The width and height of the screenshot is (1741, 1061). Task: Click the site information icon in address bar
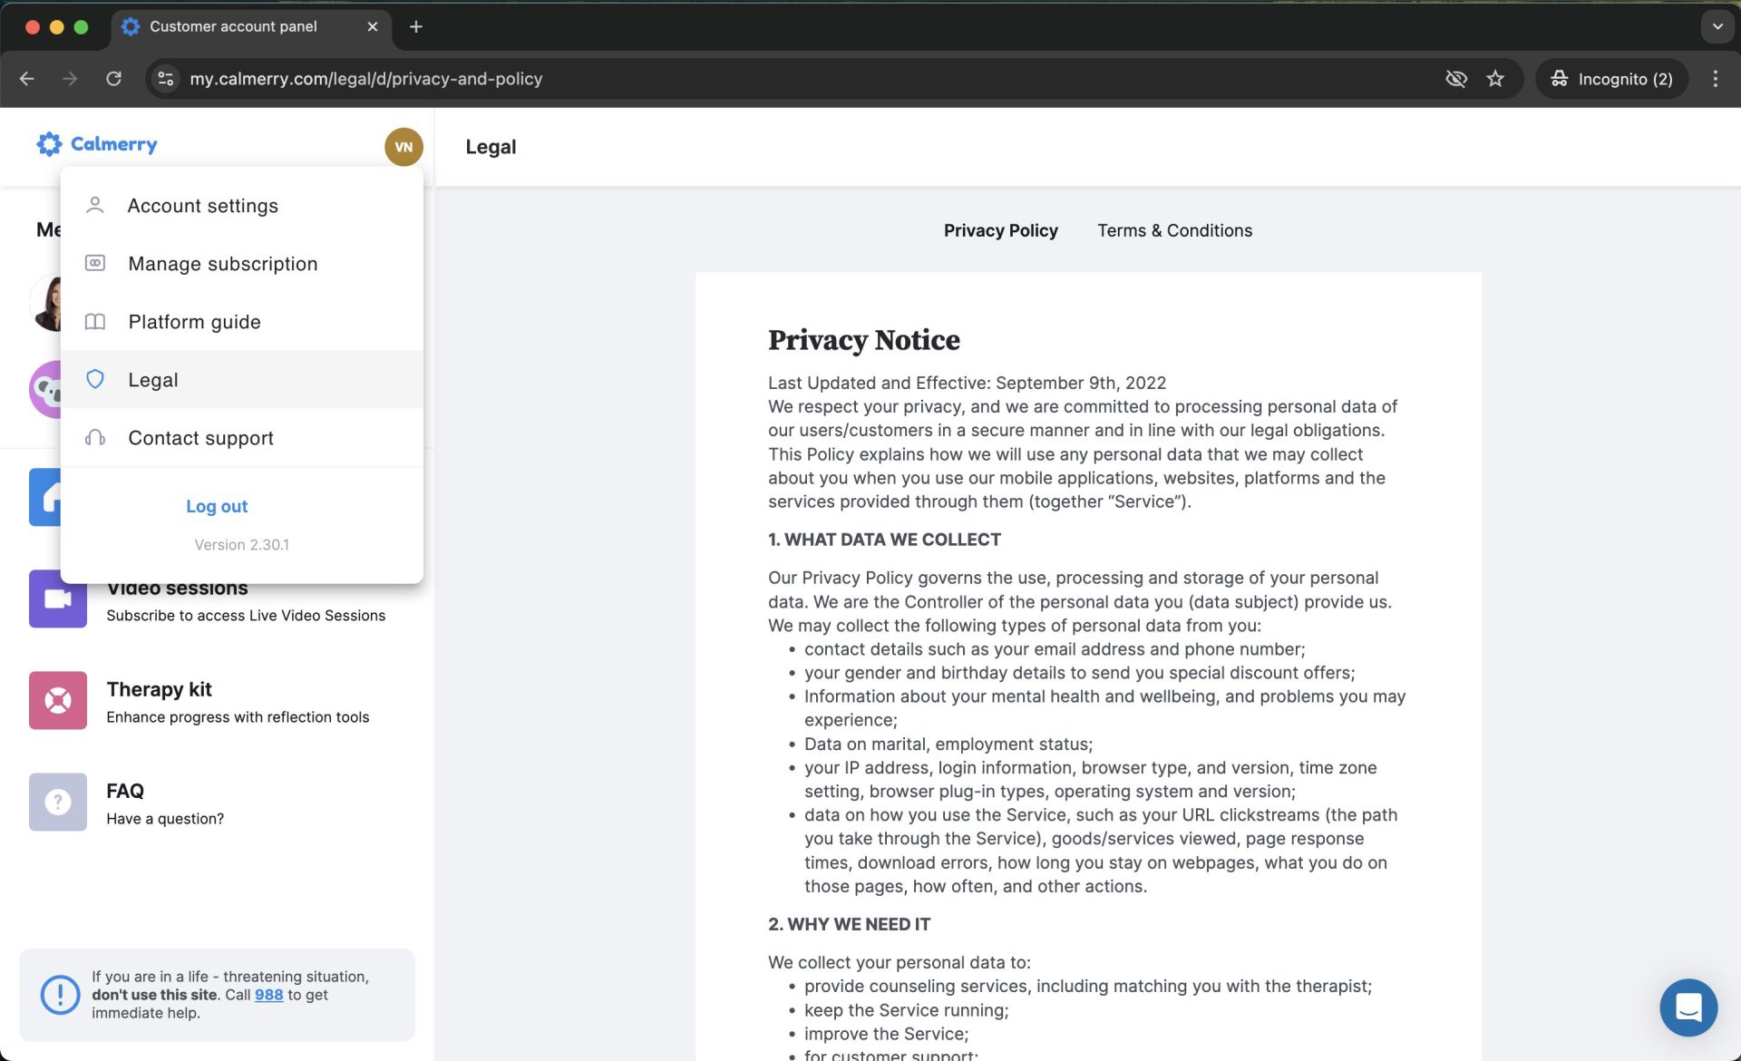[166, 79]
